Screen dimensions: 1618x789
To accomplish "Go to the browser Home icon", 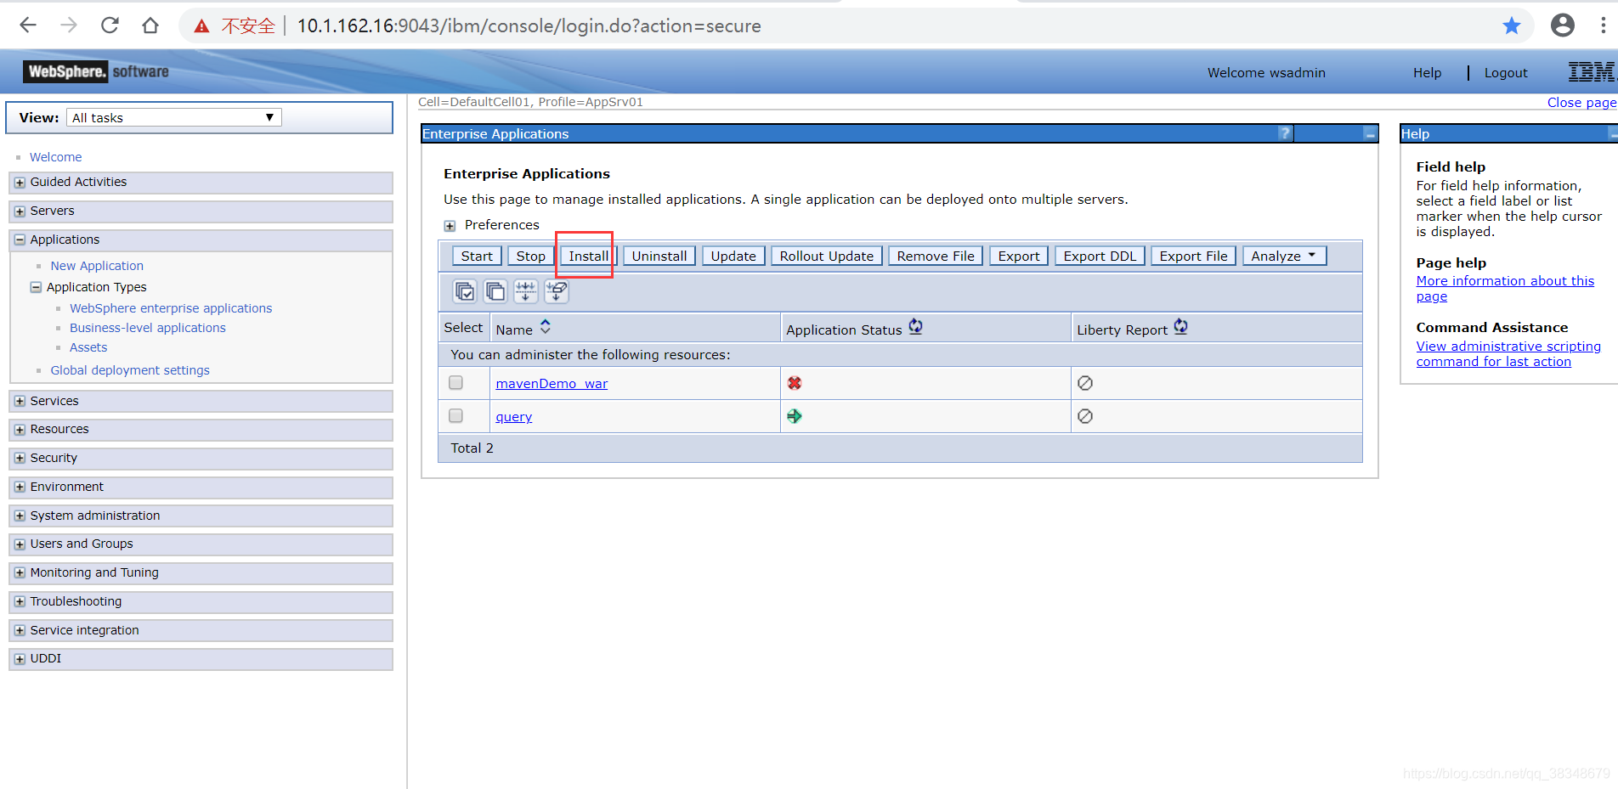I will coord(150,25).
